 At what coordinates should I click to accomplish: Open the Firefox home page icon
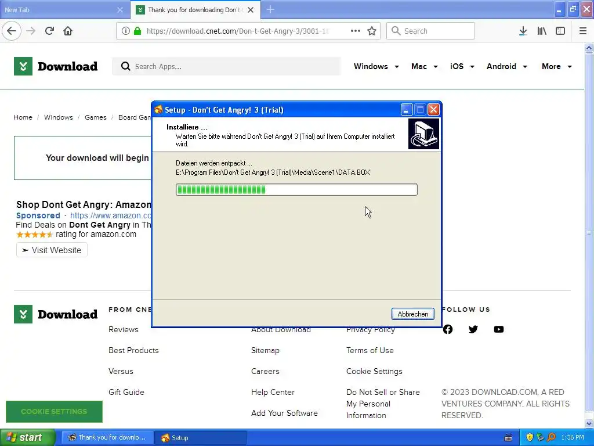click(x=68, y=31)
